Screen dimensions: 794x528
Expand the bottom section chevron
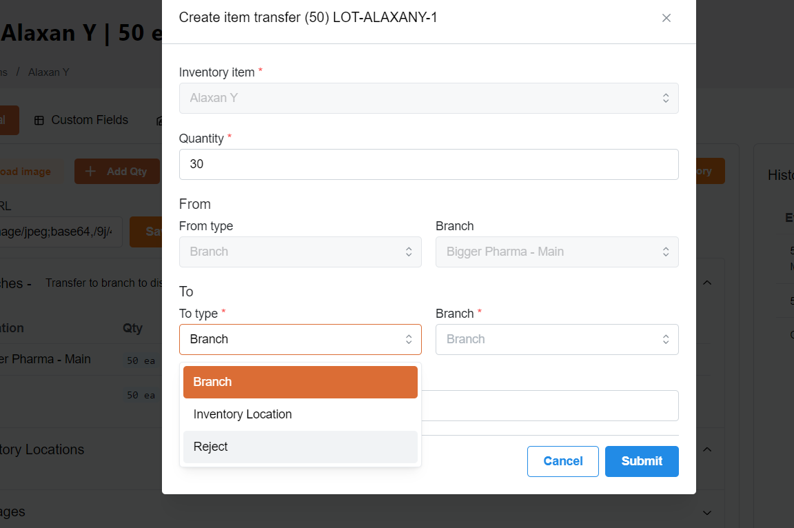pyautogui.click(x=707, y=513)
